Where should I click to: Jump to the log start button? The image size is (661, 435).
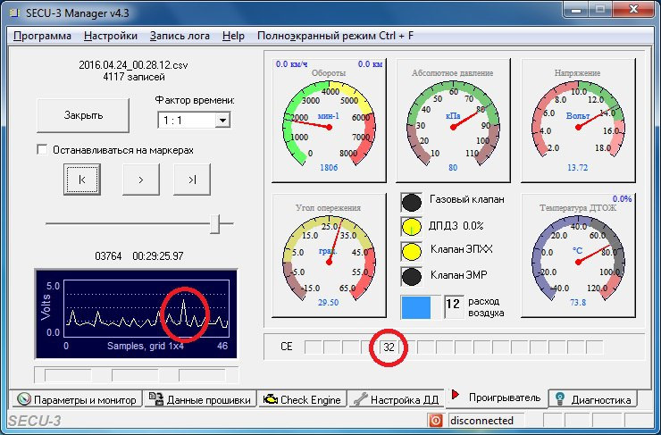click(x=82, y=180)
